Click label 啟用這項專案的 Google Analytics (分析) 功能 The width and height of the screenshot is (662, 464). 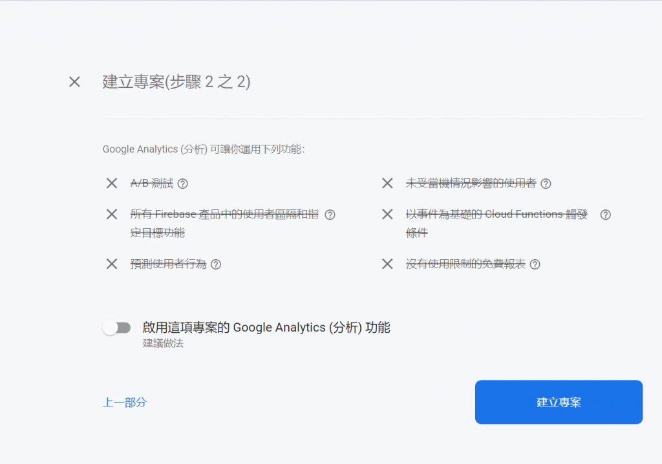(x=266, y=328)
